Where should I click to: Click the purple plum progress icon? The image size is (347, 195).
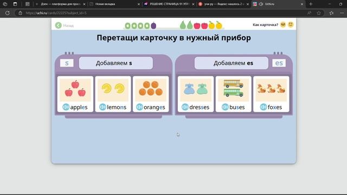(x=153, y=25)
